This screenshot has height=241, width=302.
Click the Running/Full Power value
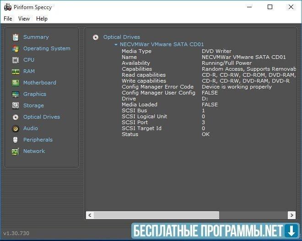[x=226, y=63]
